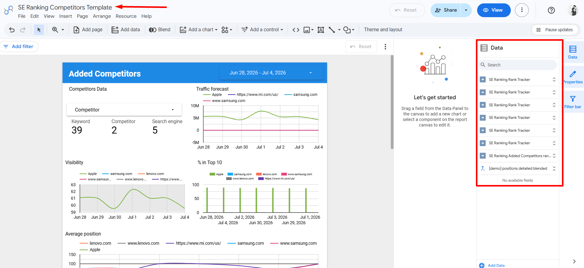Click Add page in toolbar

[x=88, y=30]
